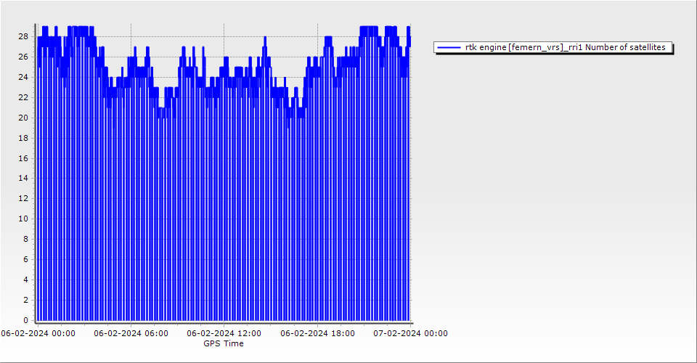Image resolution: width=697 pixels, height=363 pixels.
Task: Click the y-axis tick label 6
Action: [25, 259]
